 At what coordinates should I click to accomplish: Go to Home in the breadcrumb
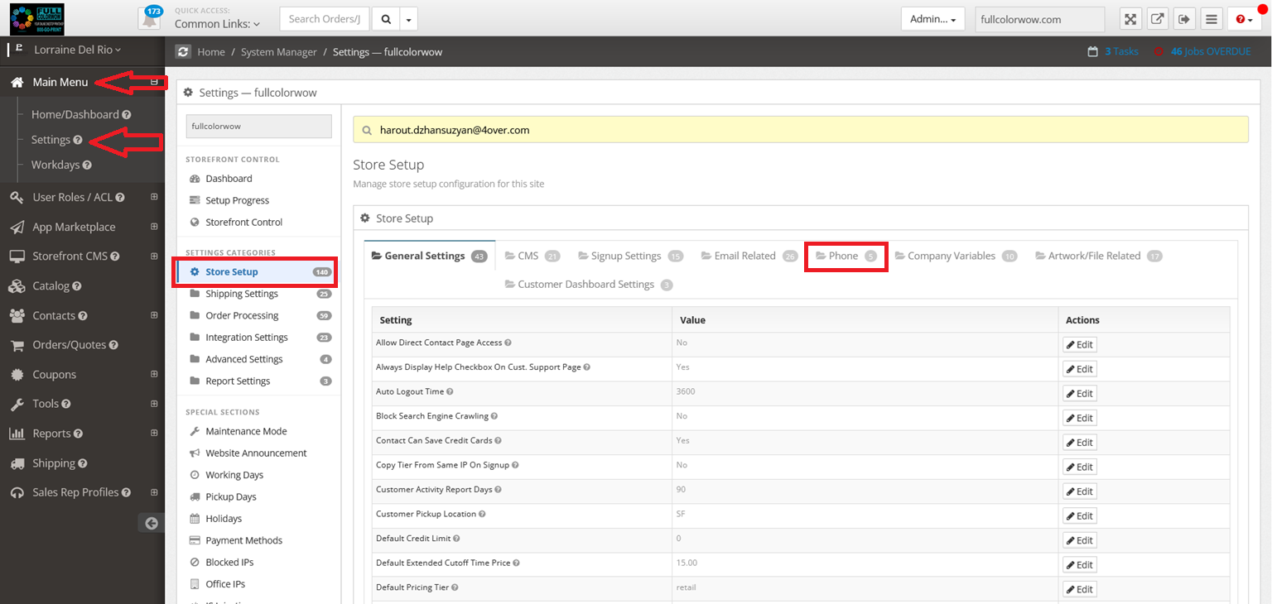(x=211, y=52)
